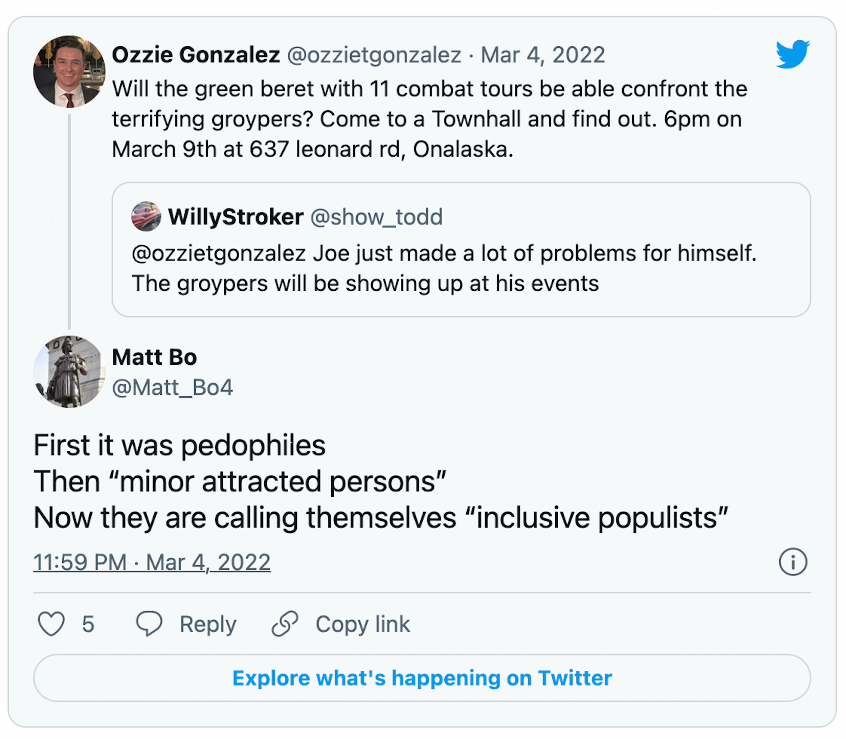
Task: Click the chain link copy icon
Action: click(x=285, y=624)
